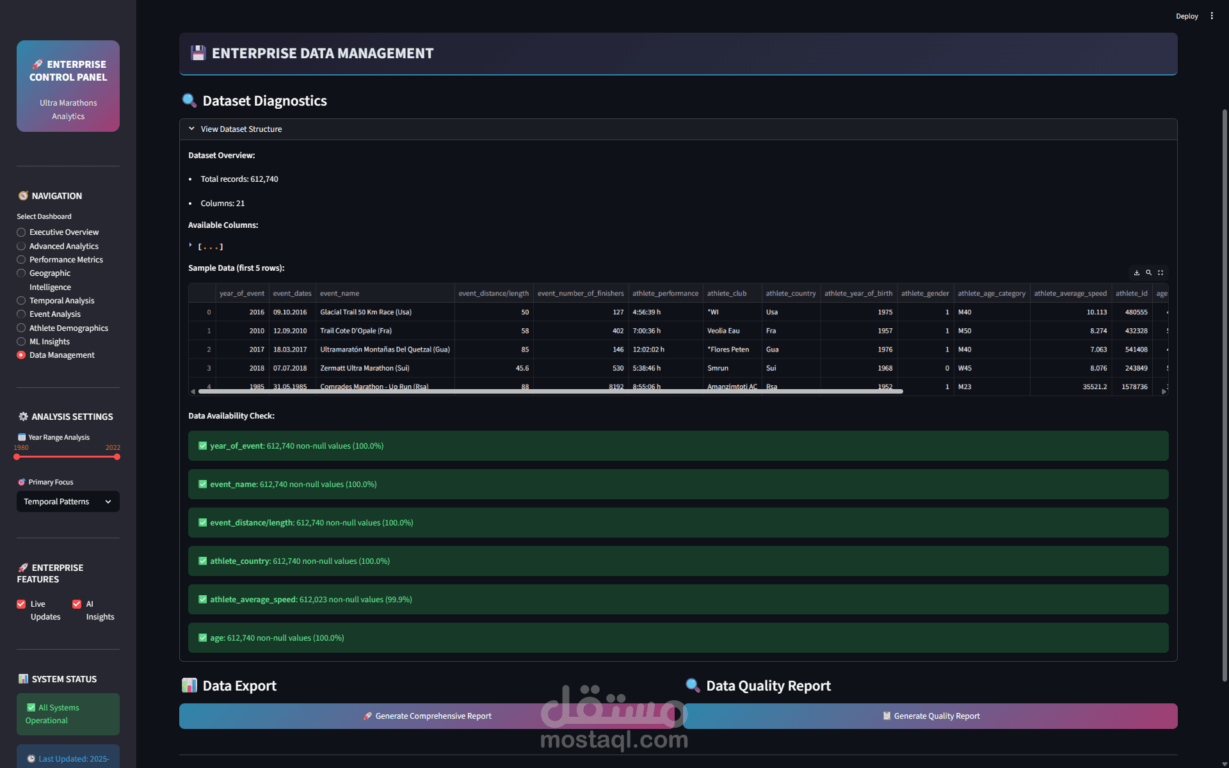The width and height of the screenshot is (1229, 768).
Task: Click the table's right scroll arrow
Action: 1164,392
